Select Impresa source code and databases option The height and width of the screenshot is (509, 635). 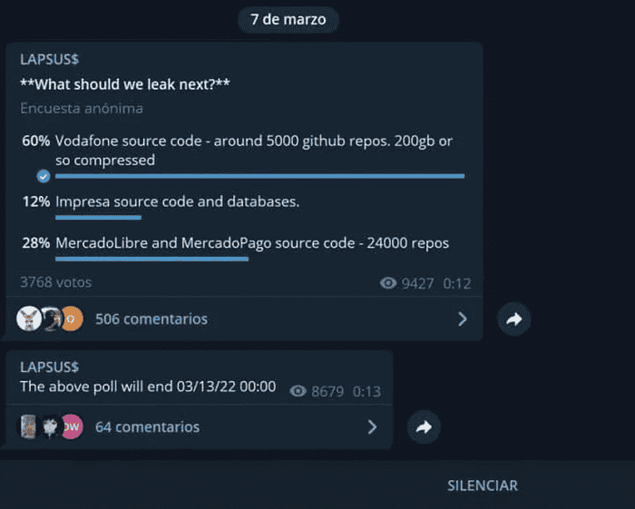(177, 201)
